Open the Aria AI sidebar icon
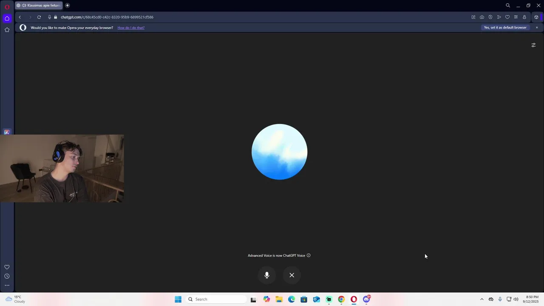The image size is (544, 306). tap(7, 132)
